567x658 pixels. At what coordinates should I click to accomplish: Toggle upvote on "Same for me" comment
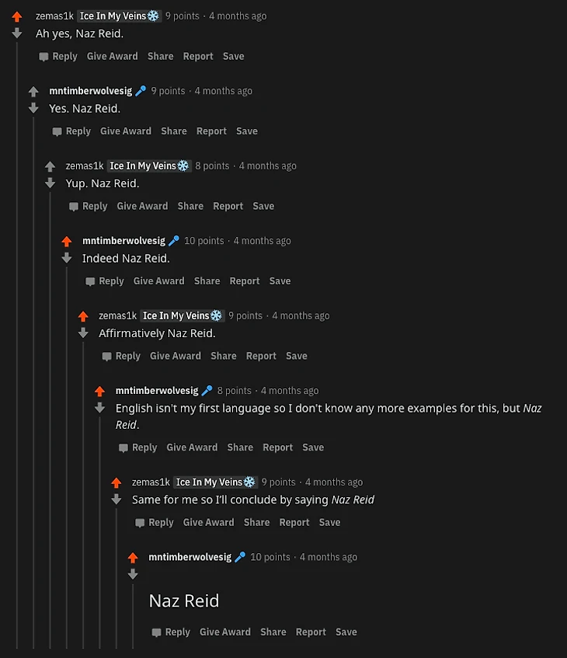117,483
